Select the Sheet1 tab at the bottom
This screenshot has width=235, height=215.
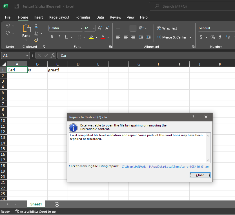pos(36,204)
